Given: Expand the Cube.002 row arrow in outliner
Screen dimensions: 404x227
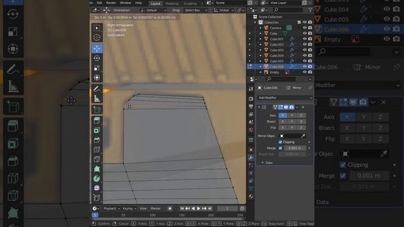Looking at the screenshot, I should pos(261,45).
